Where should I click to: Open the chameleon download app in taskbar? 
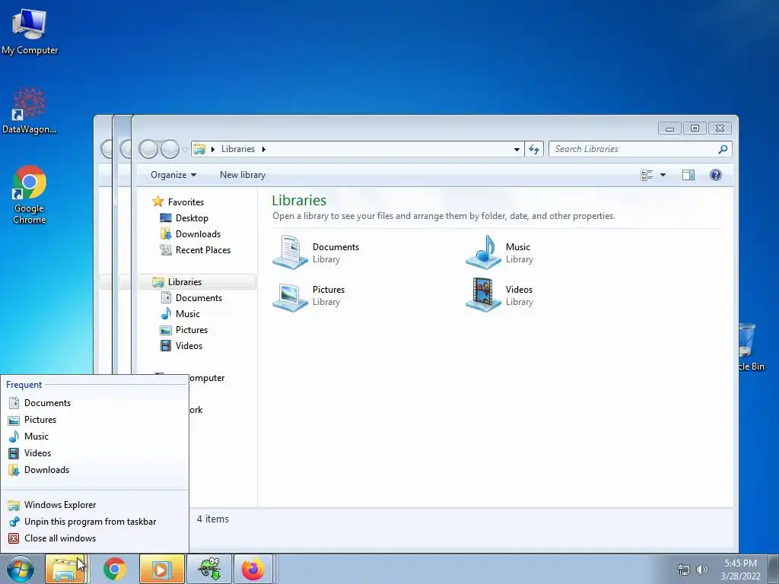point(209,569)
